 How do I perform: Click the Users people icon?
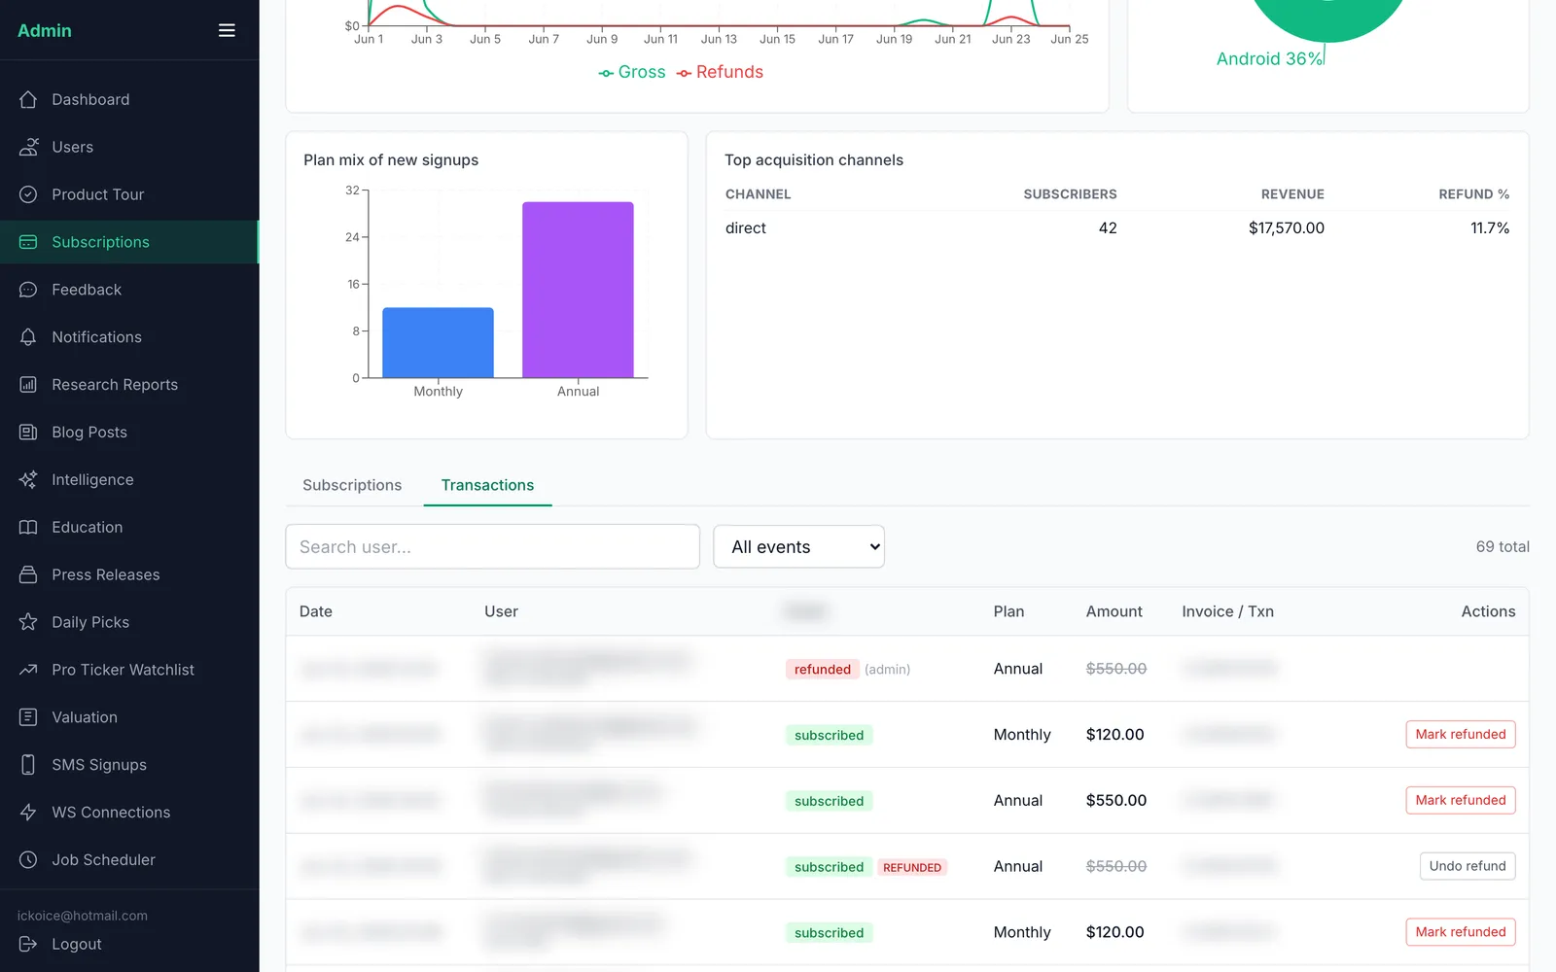pos(28,147)
